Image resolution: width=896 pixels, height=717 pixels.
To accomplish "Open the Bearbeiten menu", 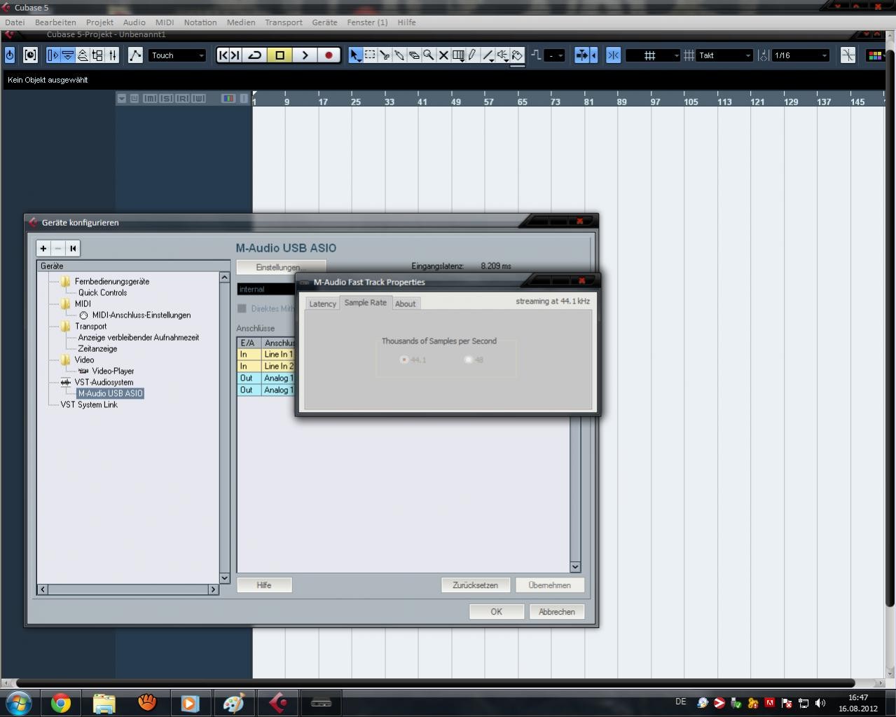I will (x=55, y=22).
